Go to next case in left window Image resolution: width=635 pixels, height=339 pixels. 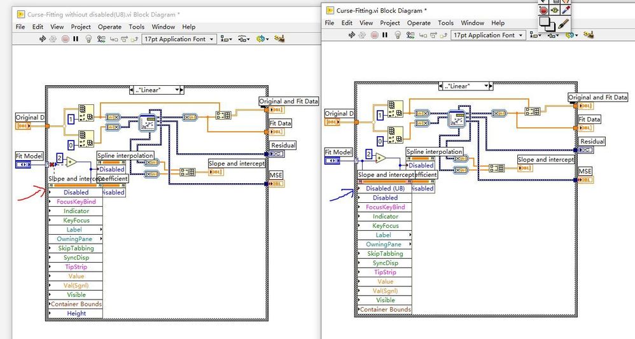point(182,90)
